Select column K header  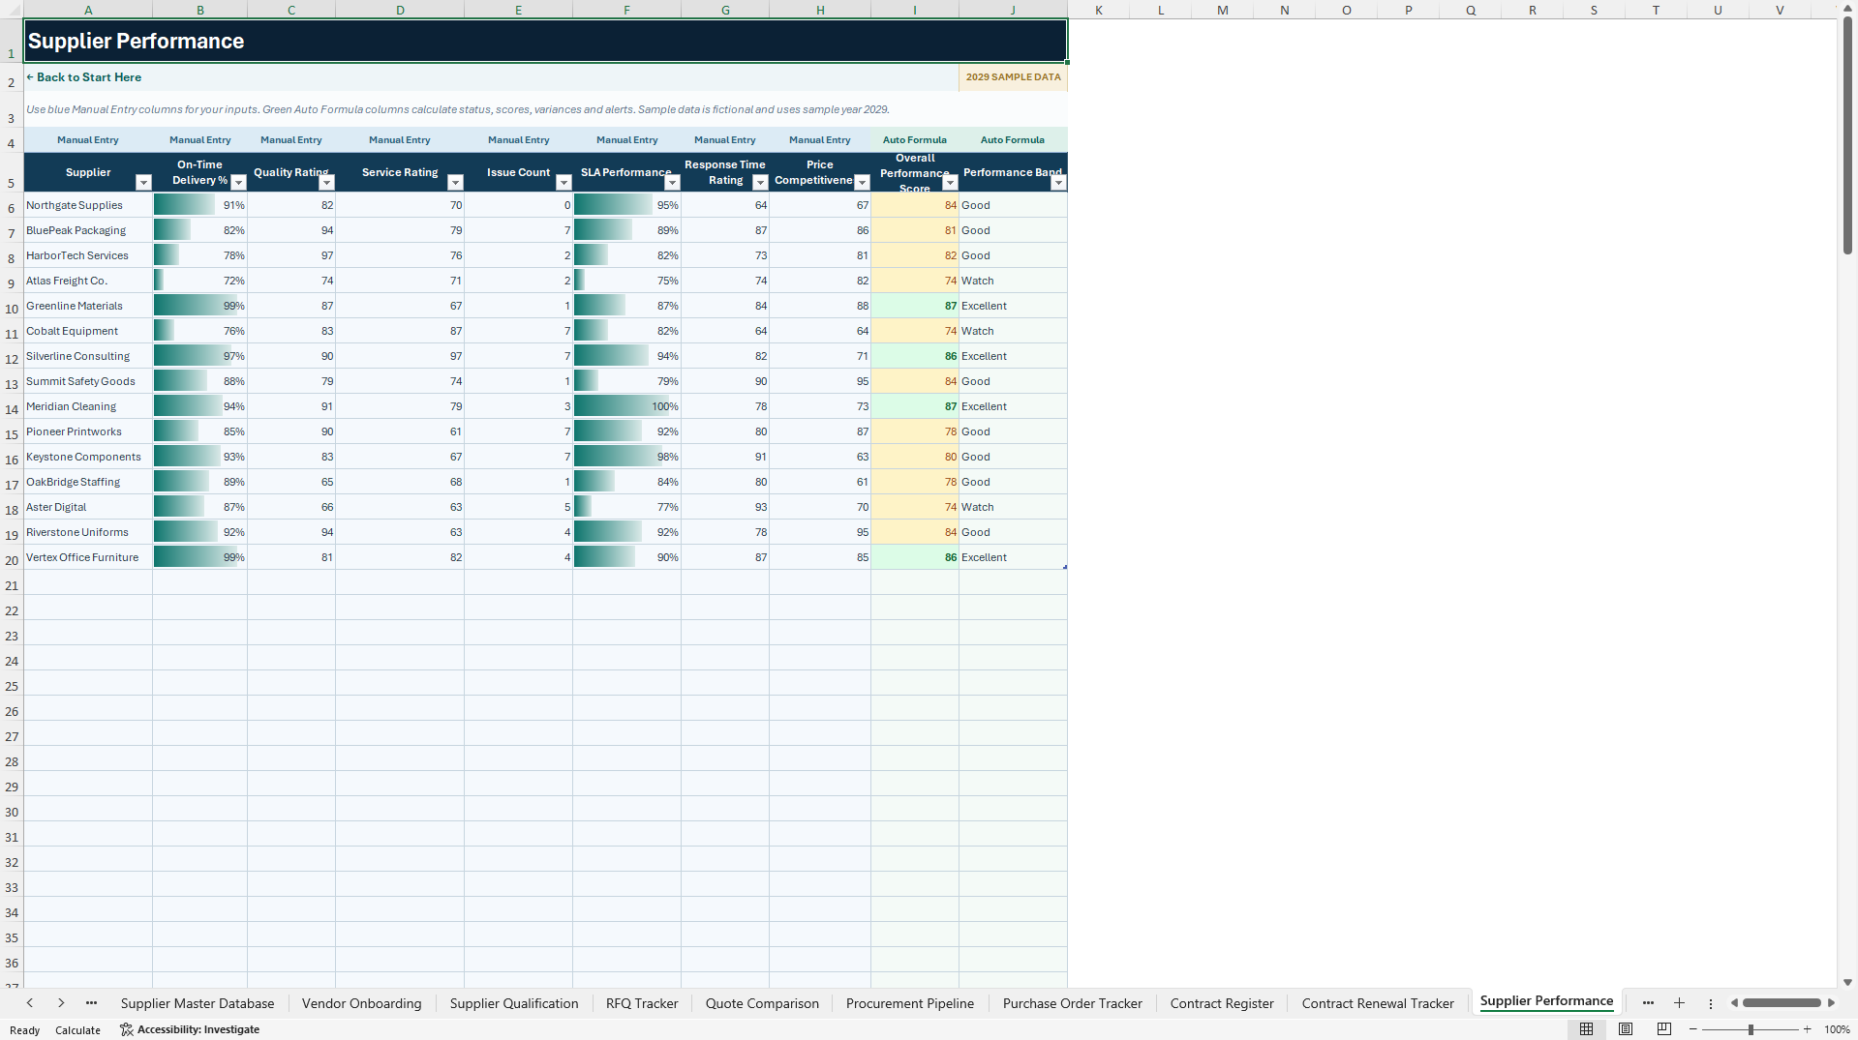click(1099, 10)
